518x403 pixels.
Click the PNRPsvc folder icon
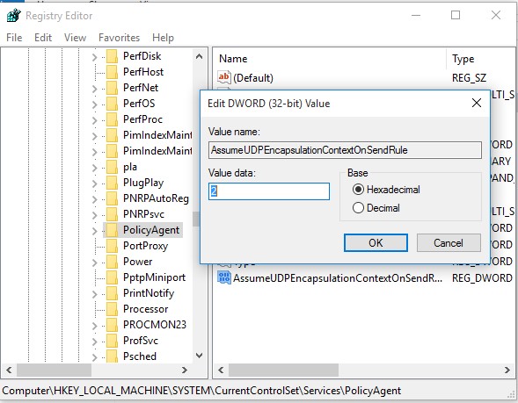112,214
